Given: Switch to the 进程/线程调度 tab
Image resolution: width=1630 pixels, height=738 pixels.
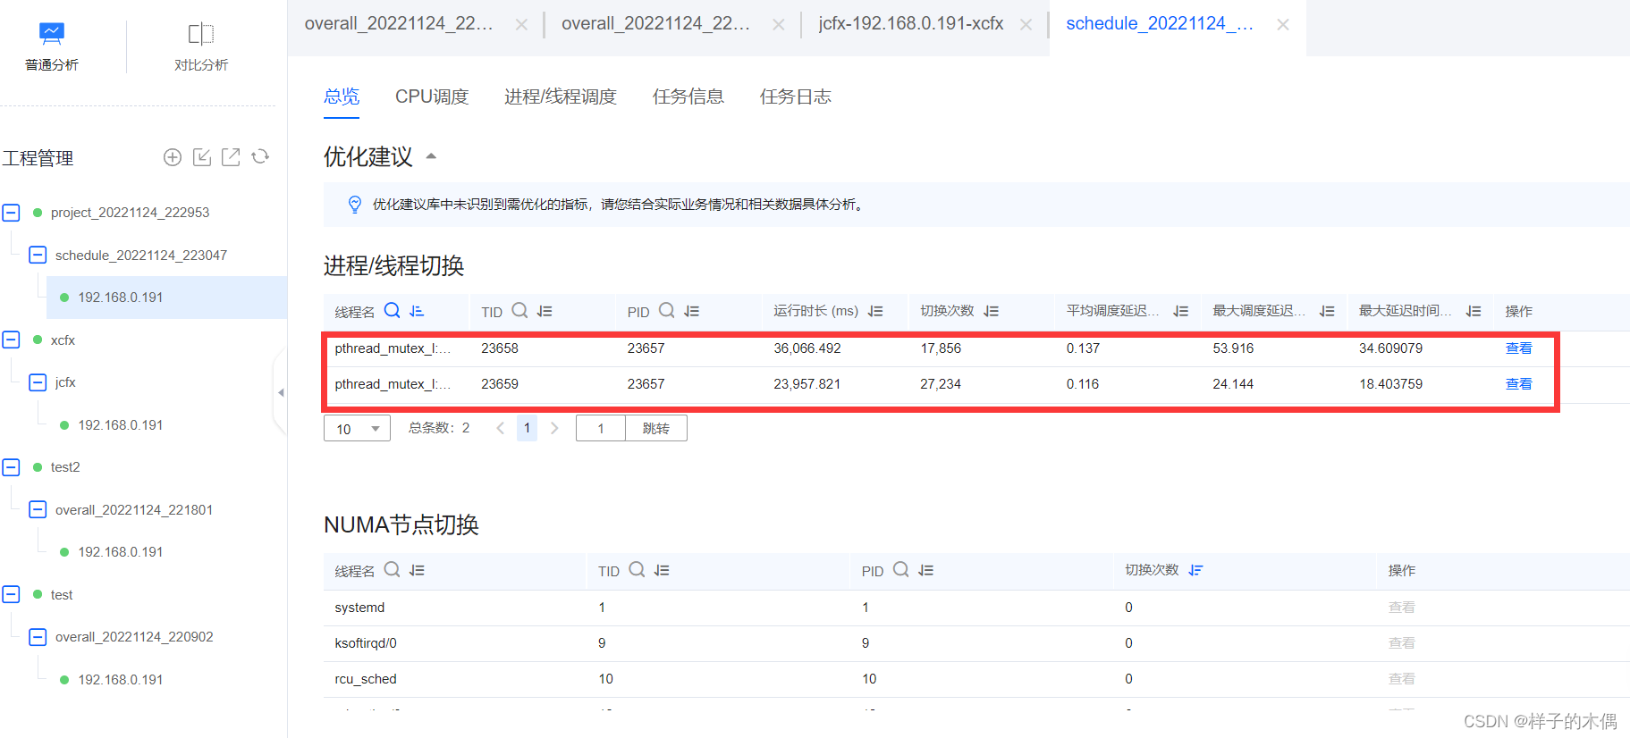Looking at the screenshot, I should tap(561, 96).
